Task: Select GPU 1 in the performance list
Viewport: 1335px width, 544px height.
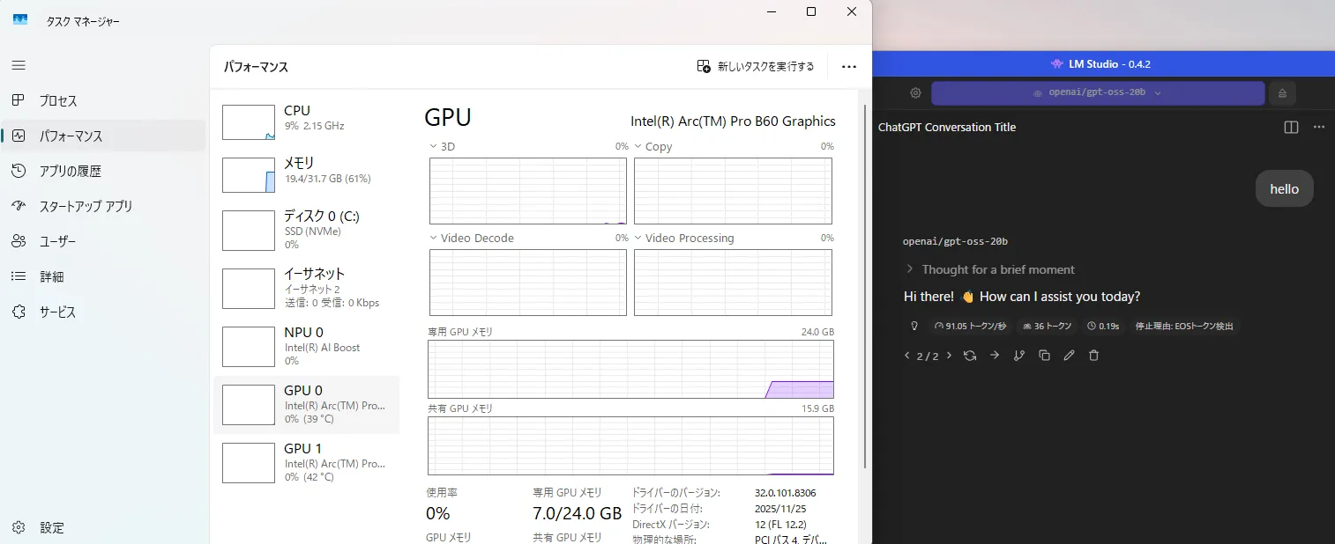Action: (306, 462)
